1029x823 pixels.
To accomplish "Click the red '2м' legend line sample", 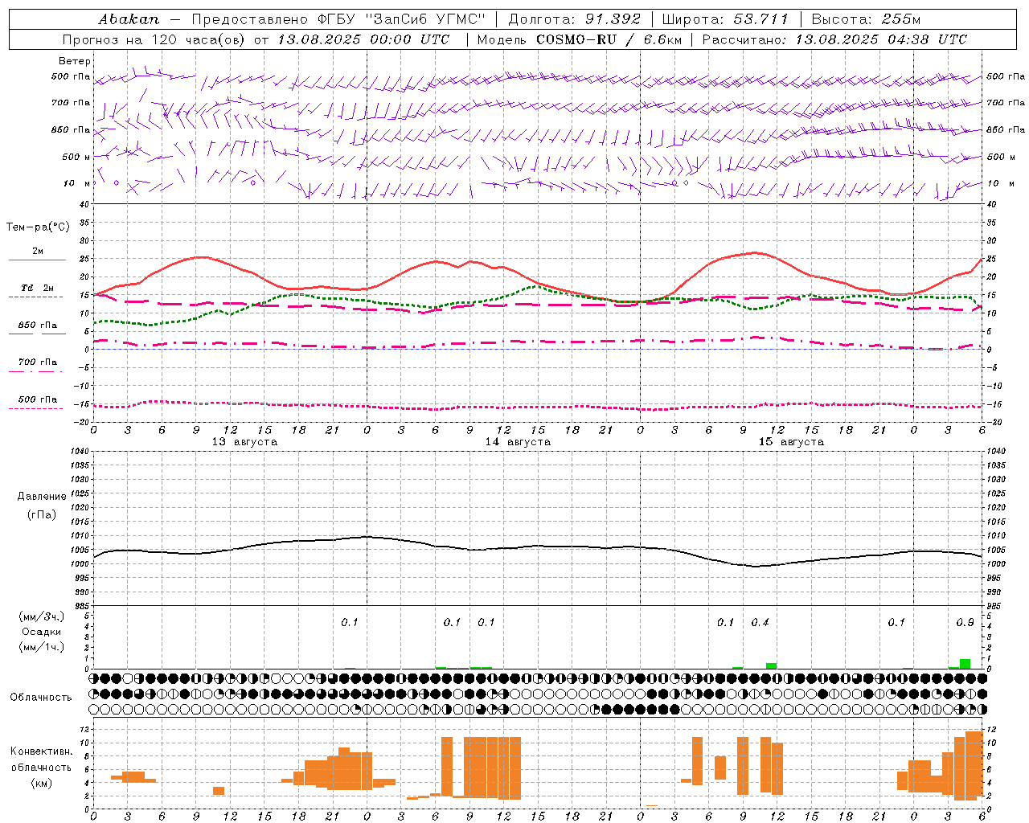I will click(37, 260).
